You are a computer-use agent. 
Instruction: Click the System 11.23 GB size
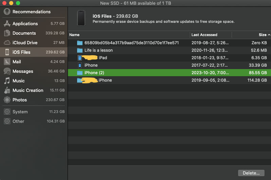point(57,112)
